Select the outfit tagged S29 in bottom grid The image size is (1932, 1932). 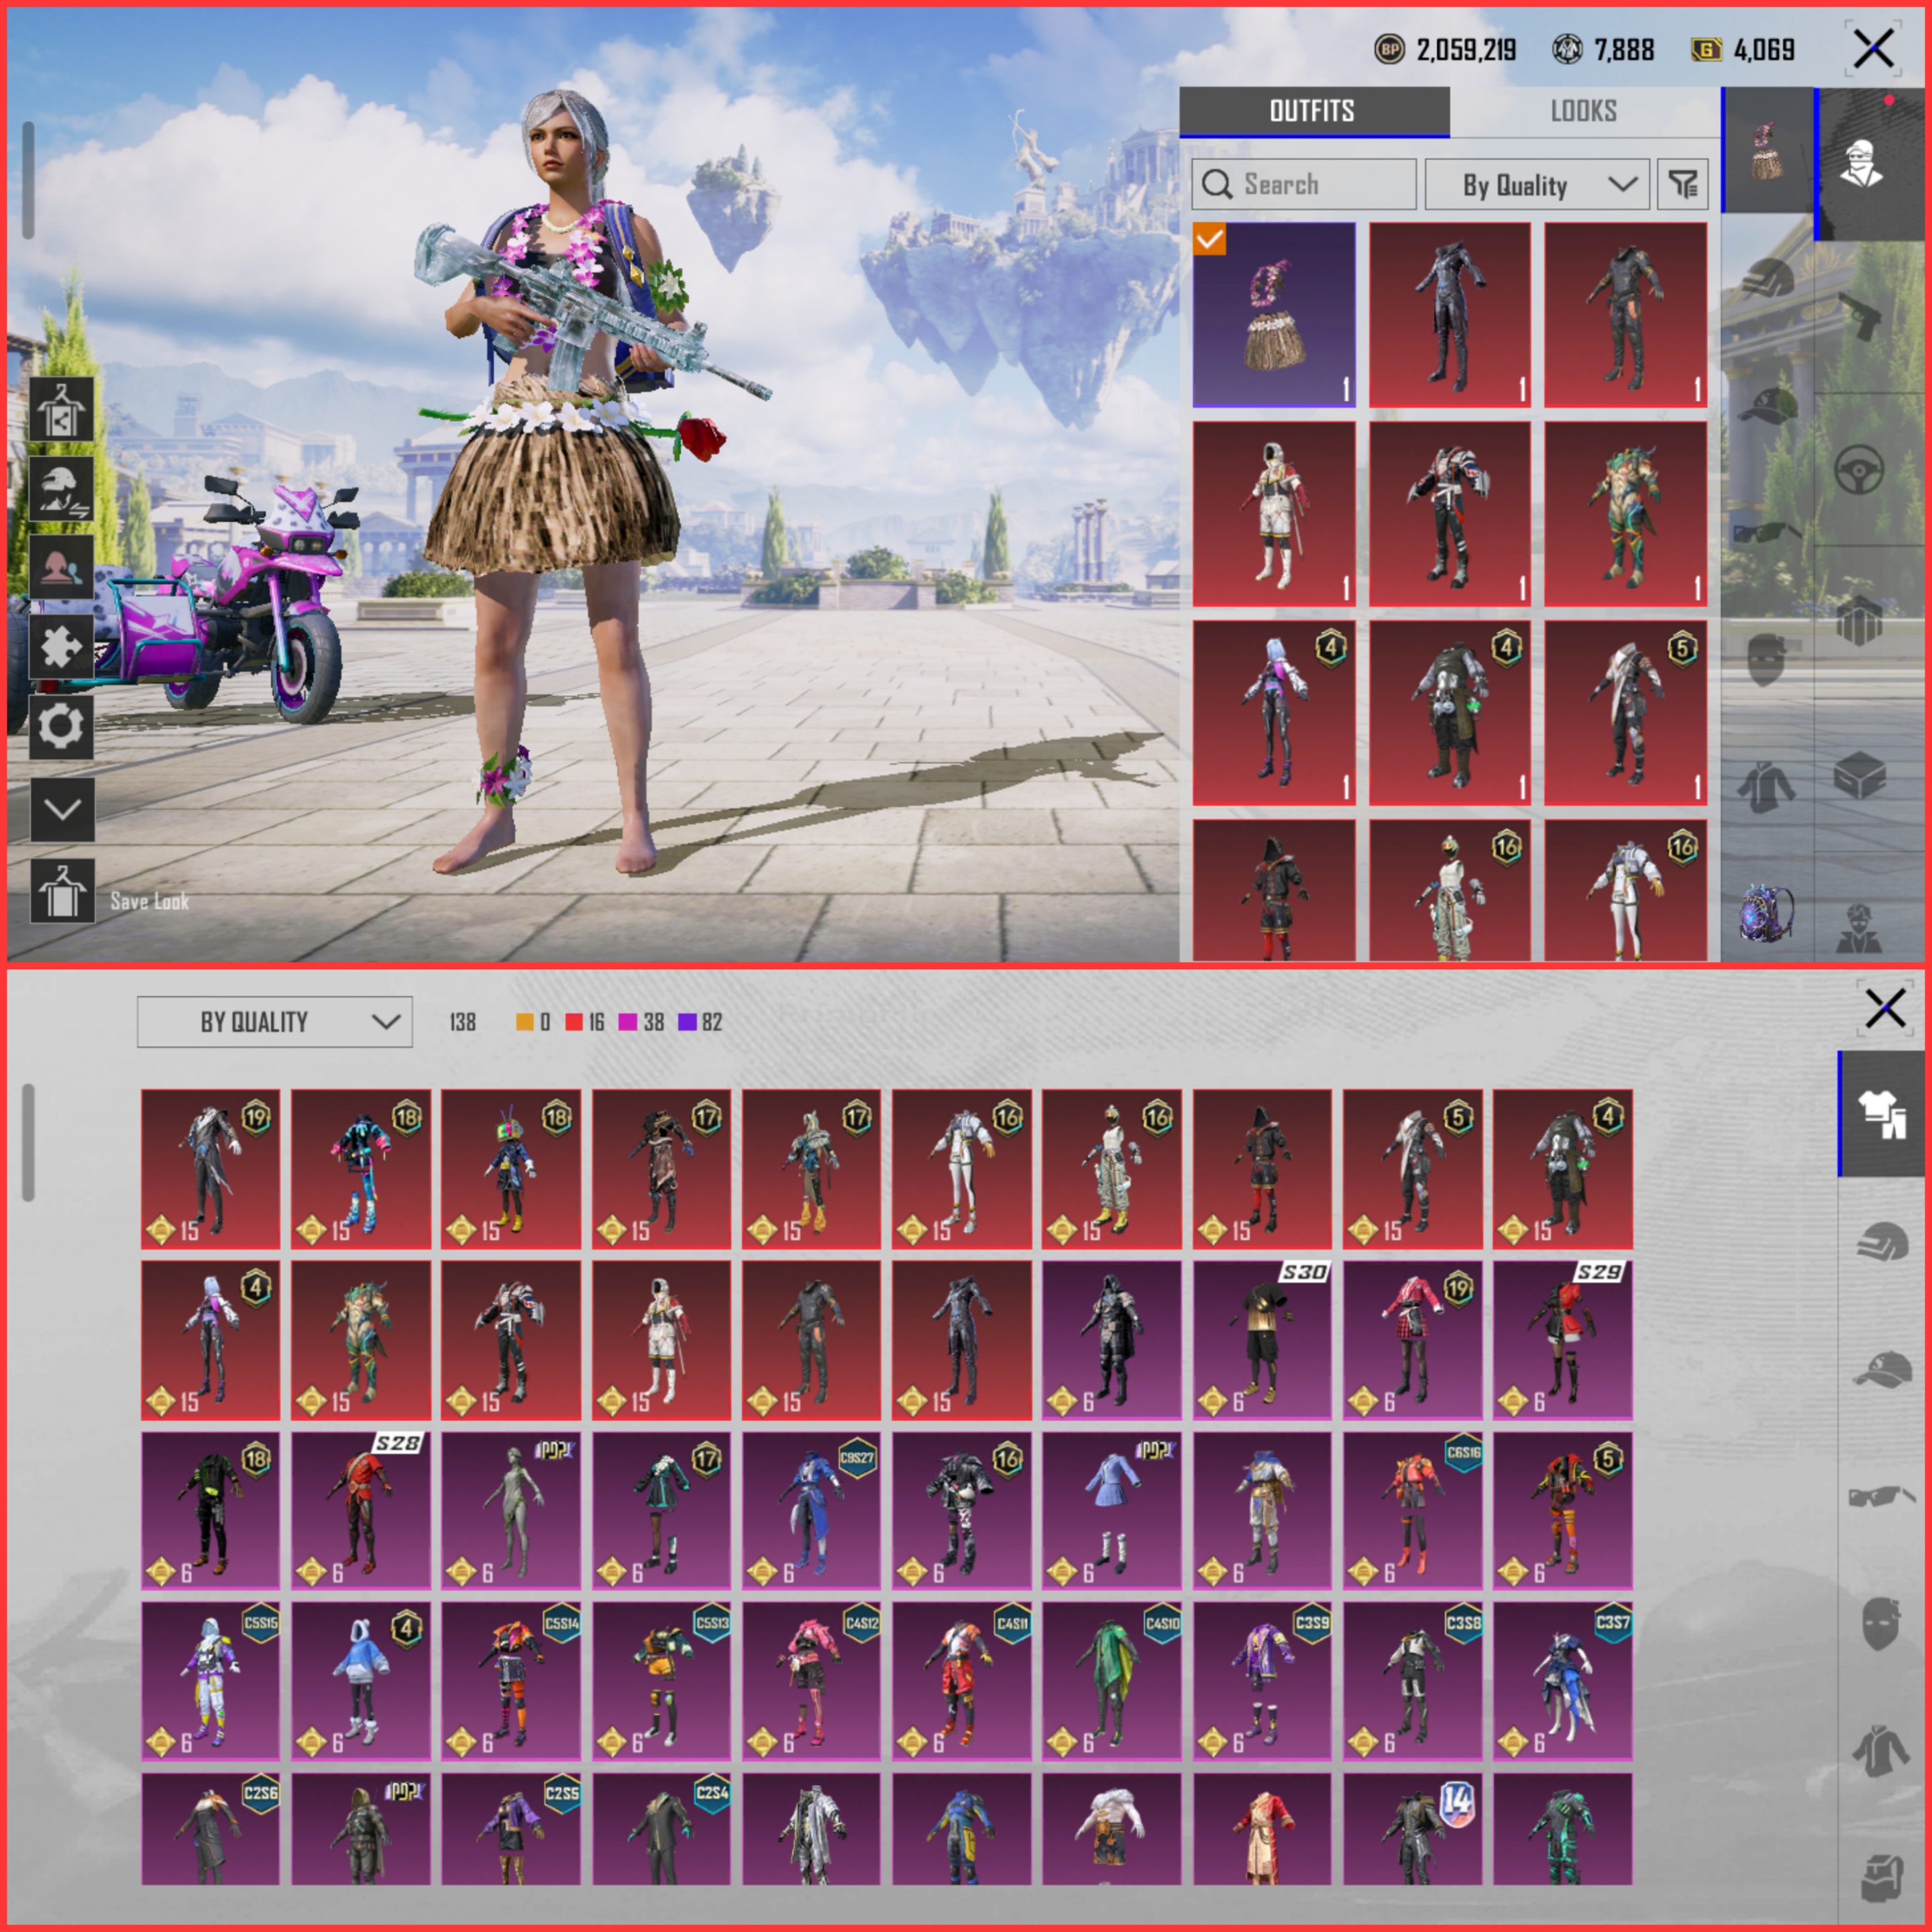1563,1340
